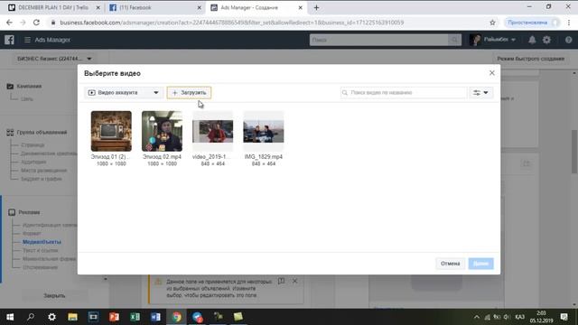Click the Facebook logo icon in header
578x325 pixels.
click(9, 40)
